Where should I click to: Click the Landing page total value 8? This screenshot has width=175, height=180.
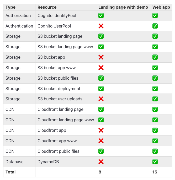[x=100, y=172]
